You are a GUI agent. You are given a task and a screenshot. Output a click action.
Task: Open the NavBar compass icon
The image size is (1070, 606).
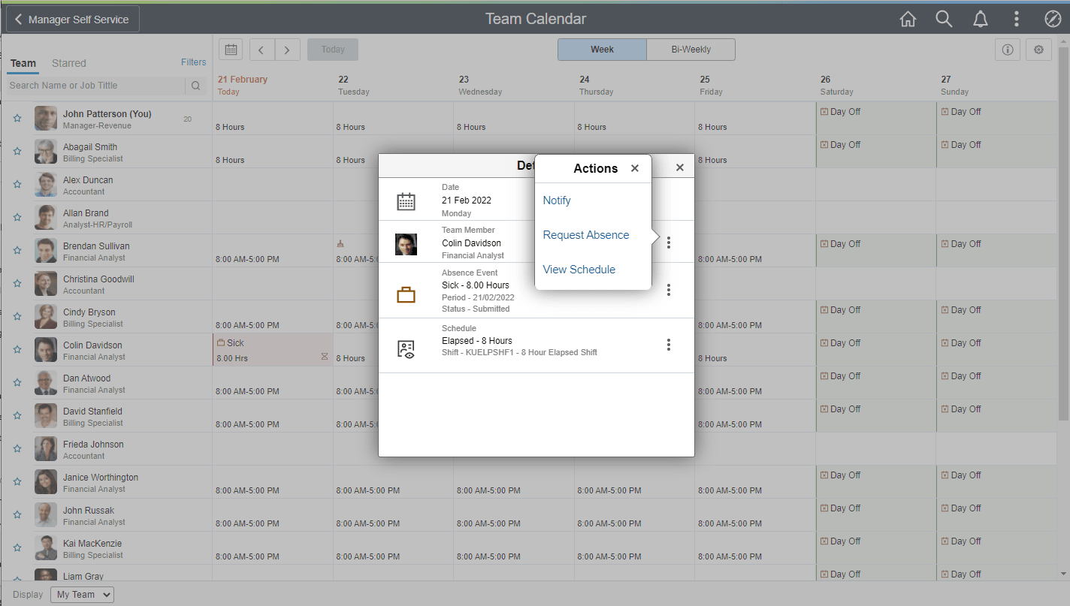[1053, 19]
